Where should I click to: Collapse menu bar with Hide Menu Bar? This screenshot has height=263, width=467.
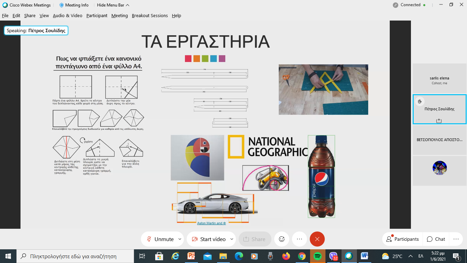(x=113, y=5)
